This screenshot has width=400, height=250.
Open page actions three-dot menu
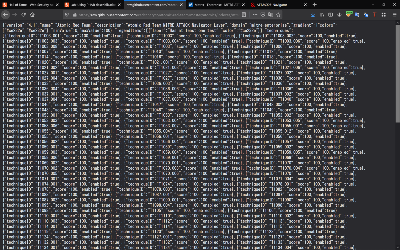[x=255, y=15]
